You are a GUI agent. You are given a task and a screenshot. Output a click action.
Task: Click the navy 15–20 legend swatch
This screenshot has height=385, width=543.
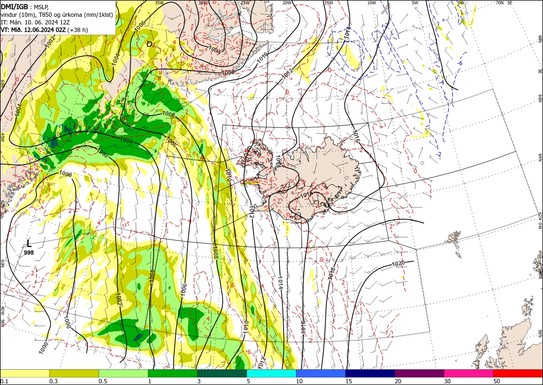point(370,373)
